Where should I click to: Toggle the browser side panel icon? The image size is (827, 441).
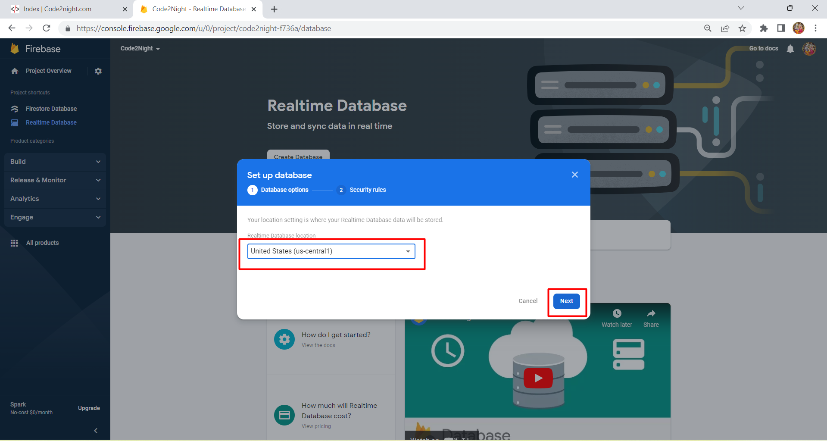click(781, 28)
